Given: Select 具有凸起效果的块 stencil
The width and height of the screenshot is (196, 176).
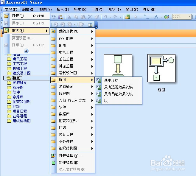Looking at the screenshot, I should [119, 94].
